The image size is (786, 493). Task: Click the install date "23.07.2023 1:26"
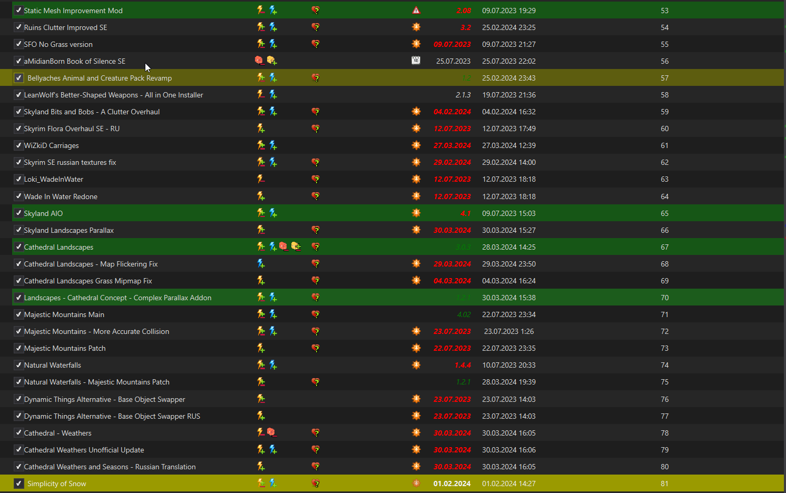(509, 331)
